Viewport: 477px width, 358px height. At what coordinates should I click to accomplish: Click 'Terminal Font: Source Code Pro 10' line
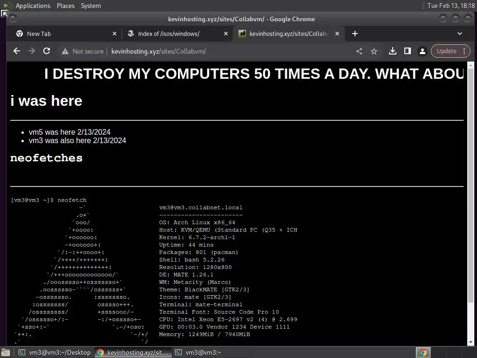point(219,312)
